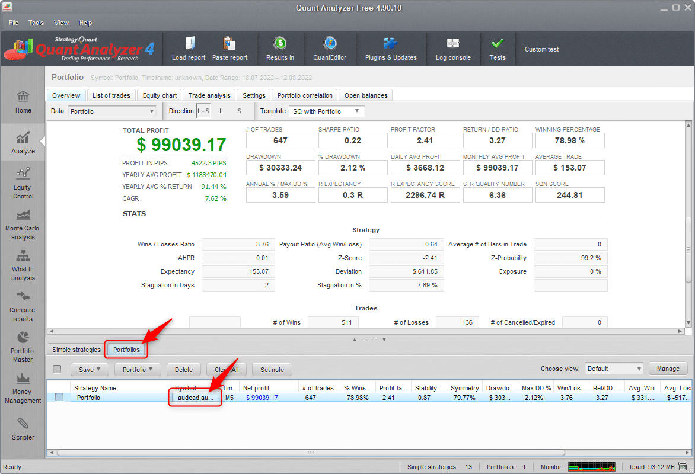Switch to Equity chart tab
Screen dimensions: 695x474
160,95
